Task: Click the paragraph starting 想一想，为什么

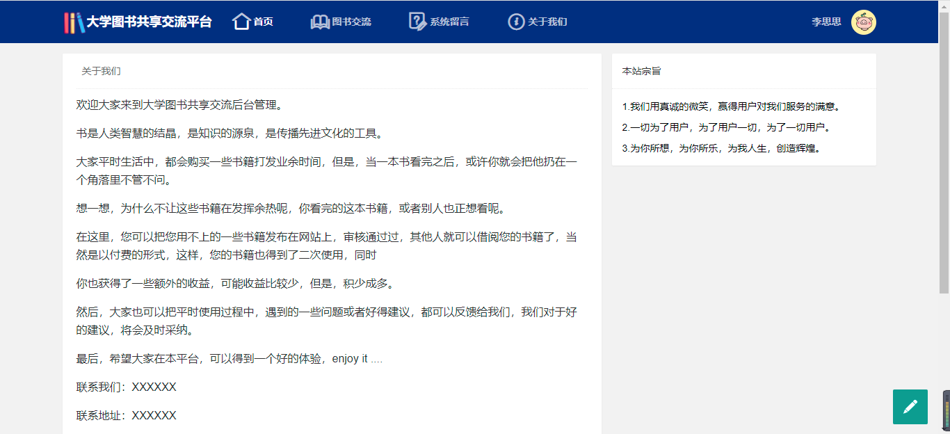Action: (x=293, y=209)
